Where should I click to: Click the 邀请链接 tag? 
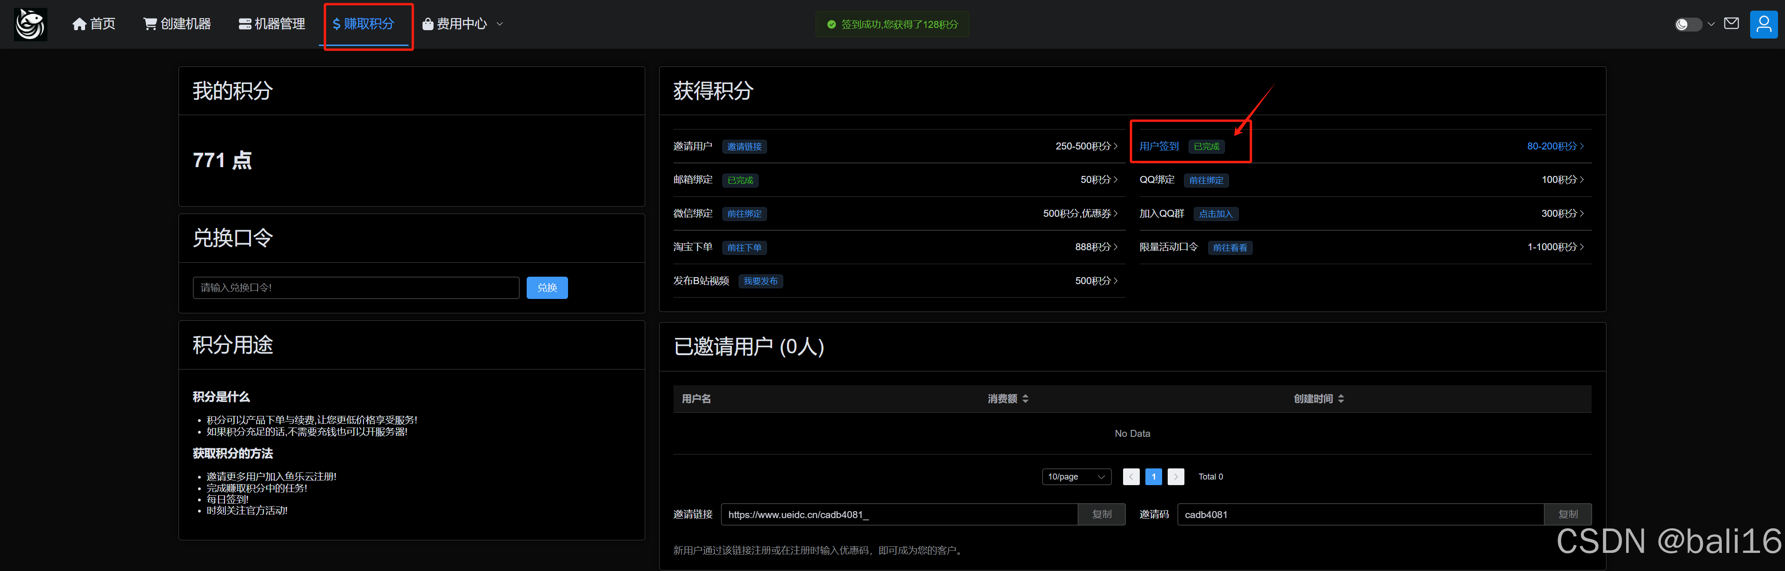pos(744,147)
